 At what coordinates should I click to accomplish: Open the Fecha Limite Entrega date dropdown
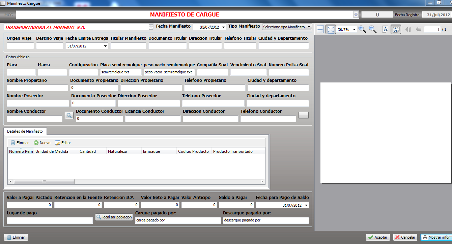pos(105,46)
